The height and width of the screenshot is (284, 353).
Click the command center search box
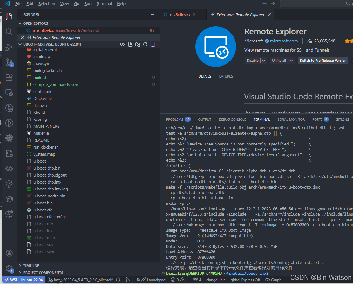(x=316, y=3)
